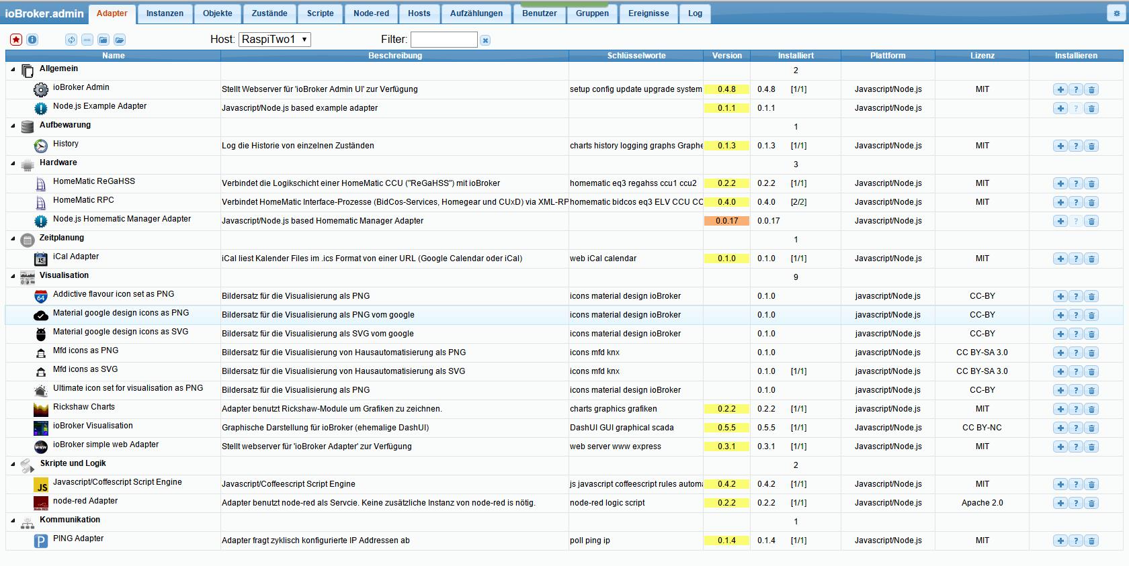1129x566 pixels.
Task: Add instance of History adapter
Action: click(1060, 146)
